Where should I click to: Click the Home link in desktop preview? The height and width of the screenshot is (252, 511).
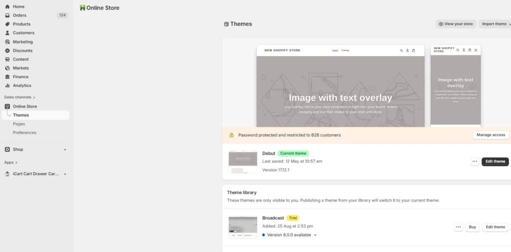click(x=335, y=50)
